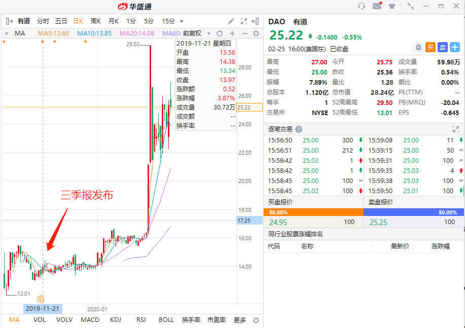Switch to 五日 chart tab
This screenshot has width=465, height=328.
[61, 21]
